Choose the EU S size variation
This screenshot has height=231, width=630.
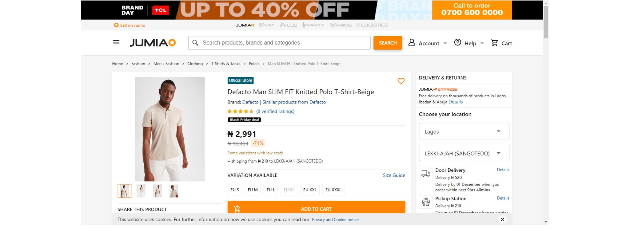(235, 190)
